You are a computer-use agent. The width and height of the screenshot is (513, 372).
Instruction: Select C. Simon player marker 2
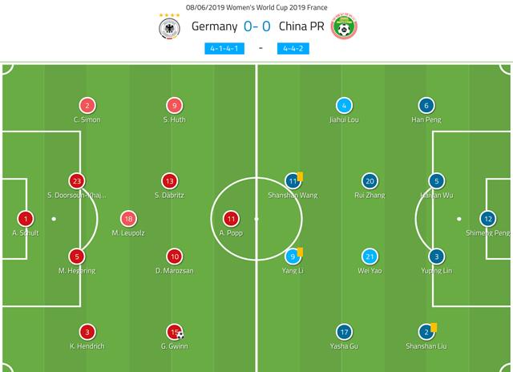click(87, 105)
